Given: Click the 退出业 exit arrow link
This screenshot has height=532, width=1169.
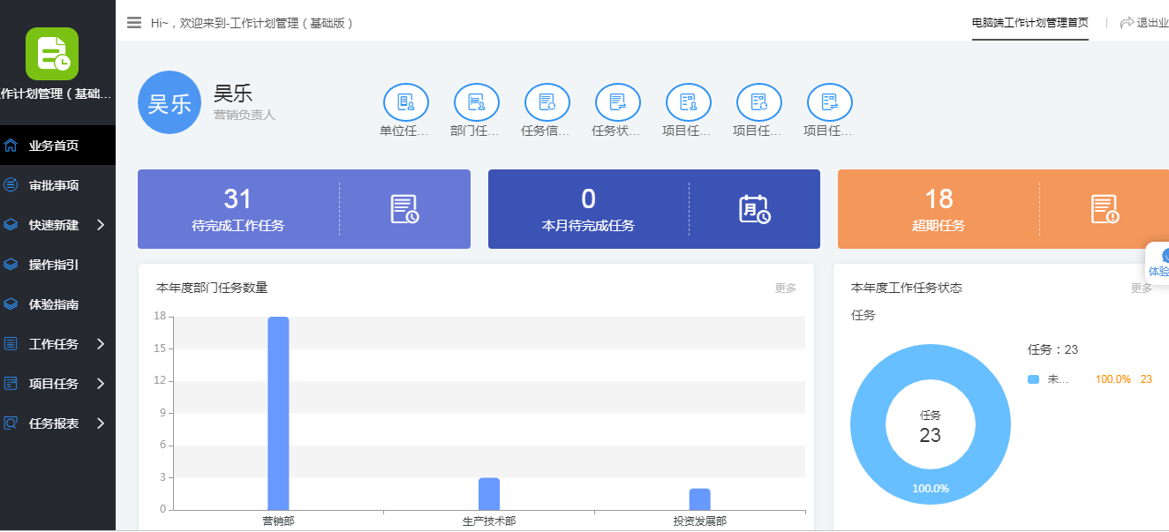Looking at the screenshot, I should (x=1144, y=23).
